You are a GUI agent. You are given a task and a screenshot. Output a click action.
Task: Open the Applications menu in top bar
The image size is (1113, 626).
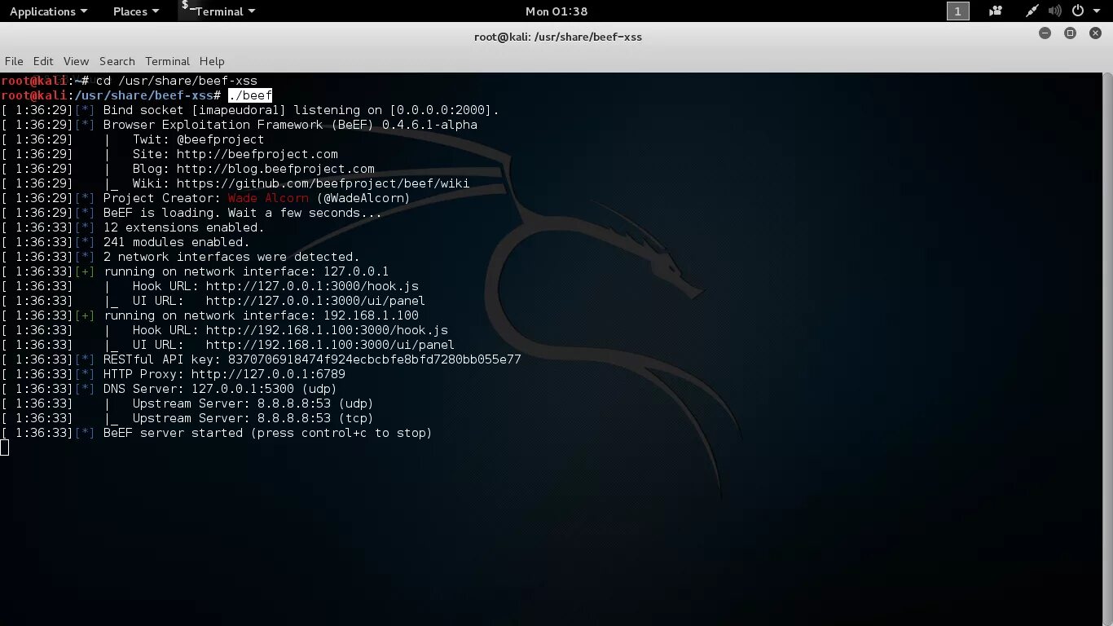point(48,11)
